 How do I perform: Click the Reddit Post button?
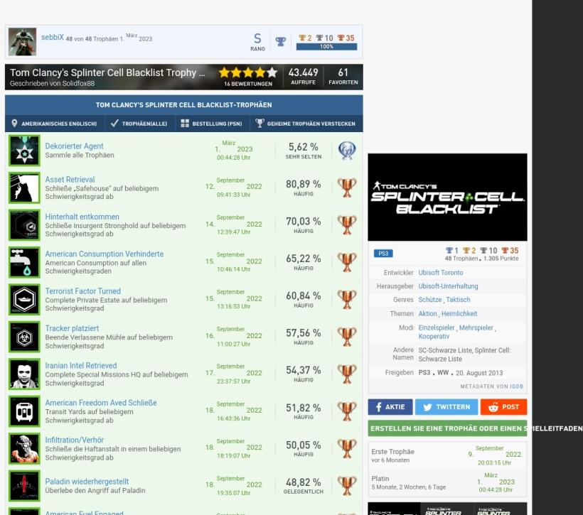503,407
